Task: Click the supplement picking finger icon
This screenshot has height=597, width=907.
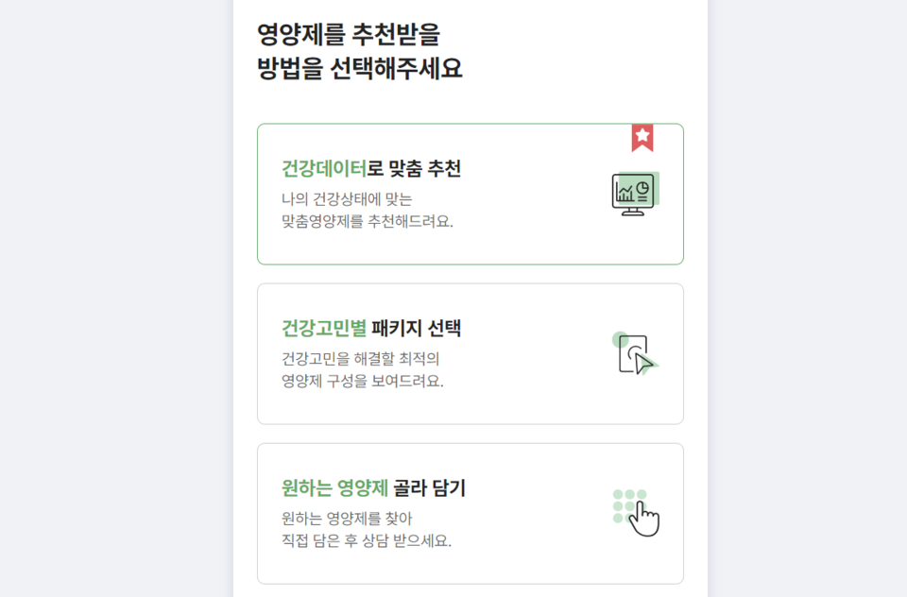Action: tap(642, 521)
